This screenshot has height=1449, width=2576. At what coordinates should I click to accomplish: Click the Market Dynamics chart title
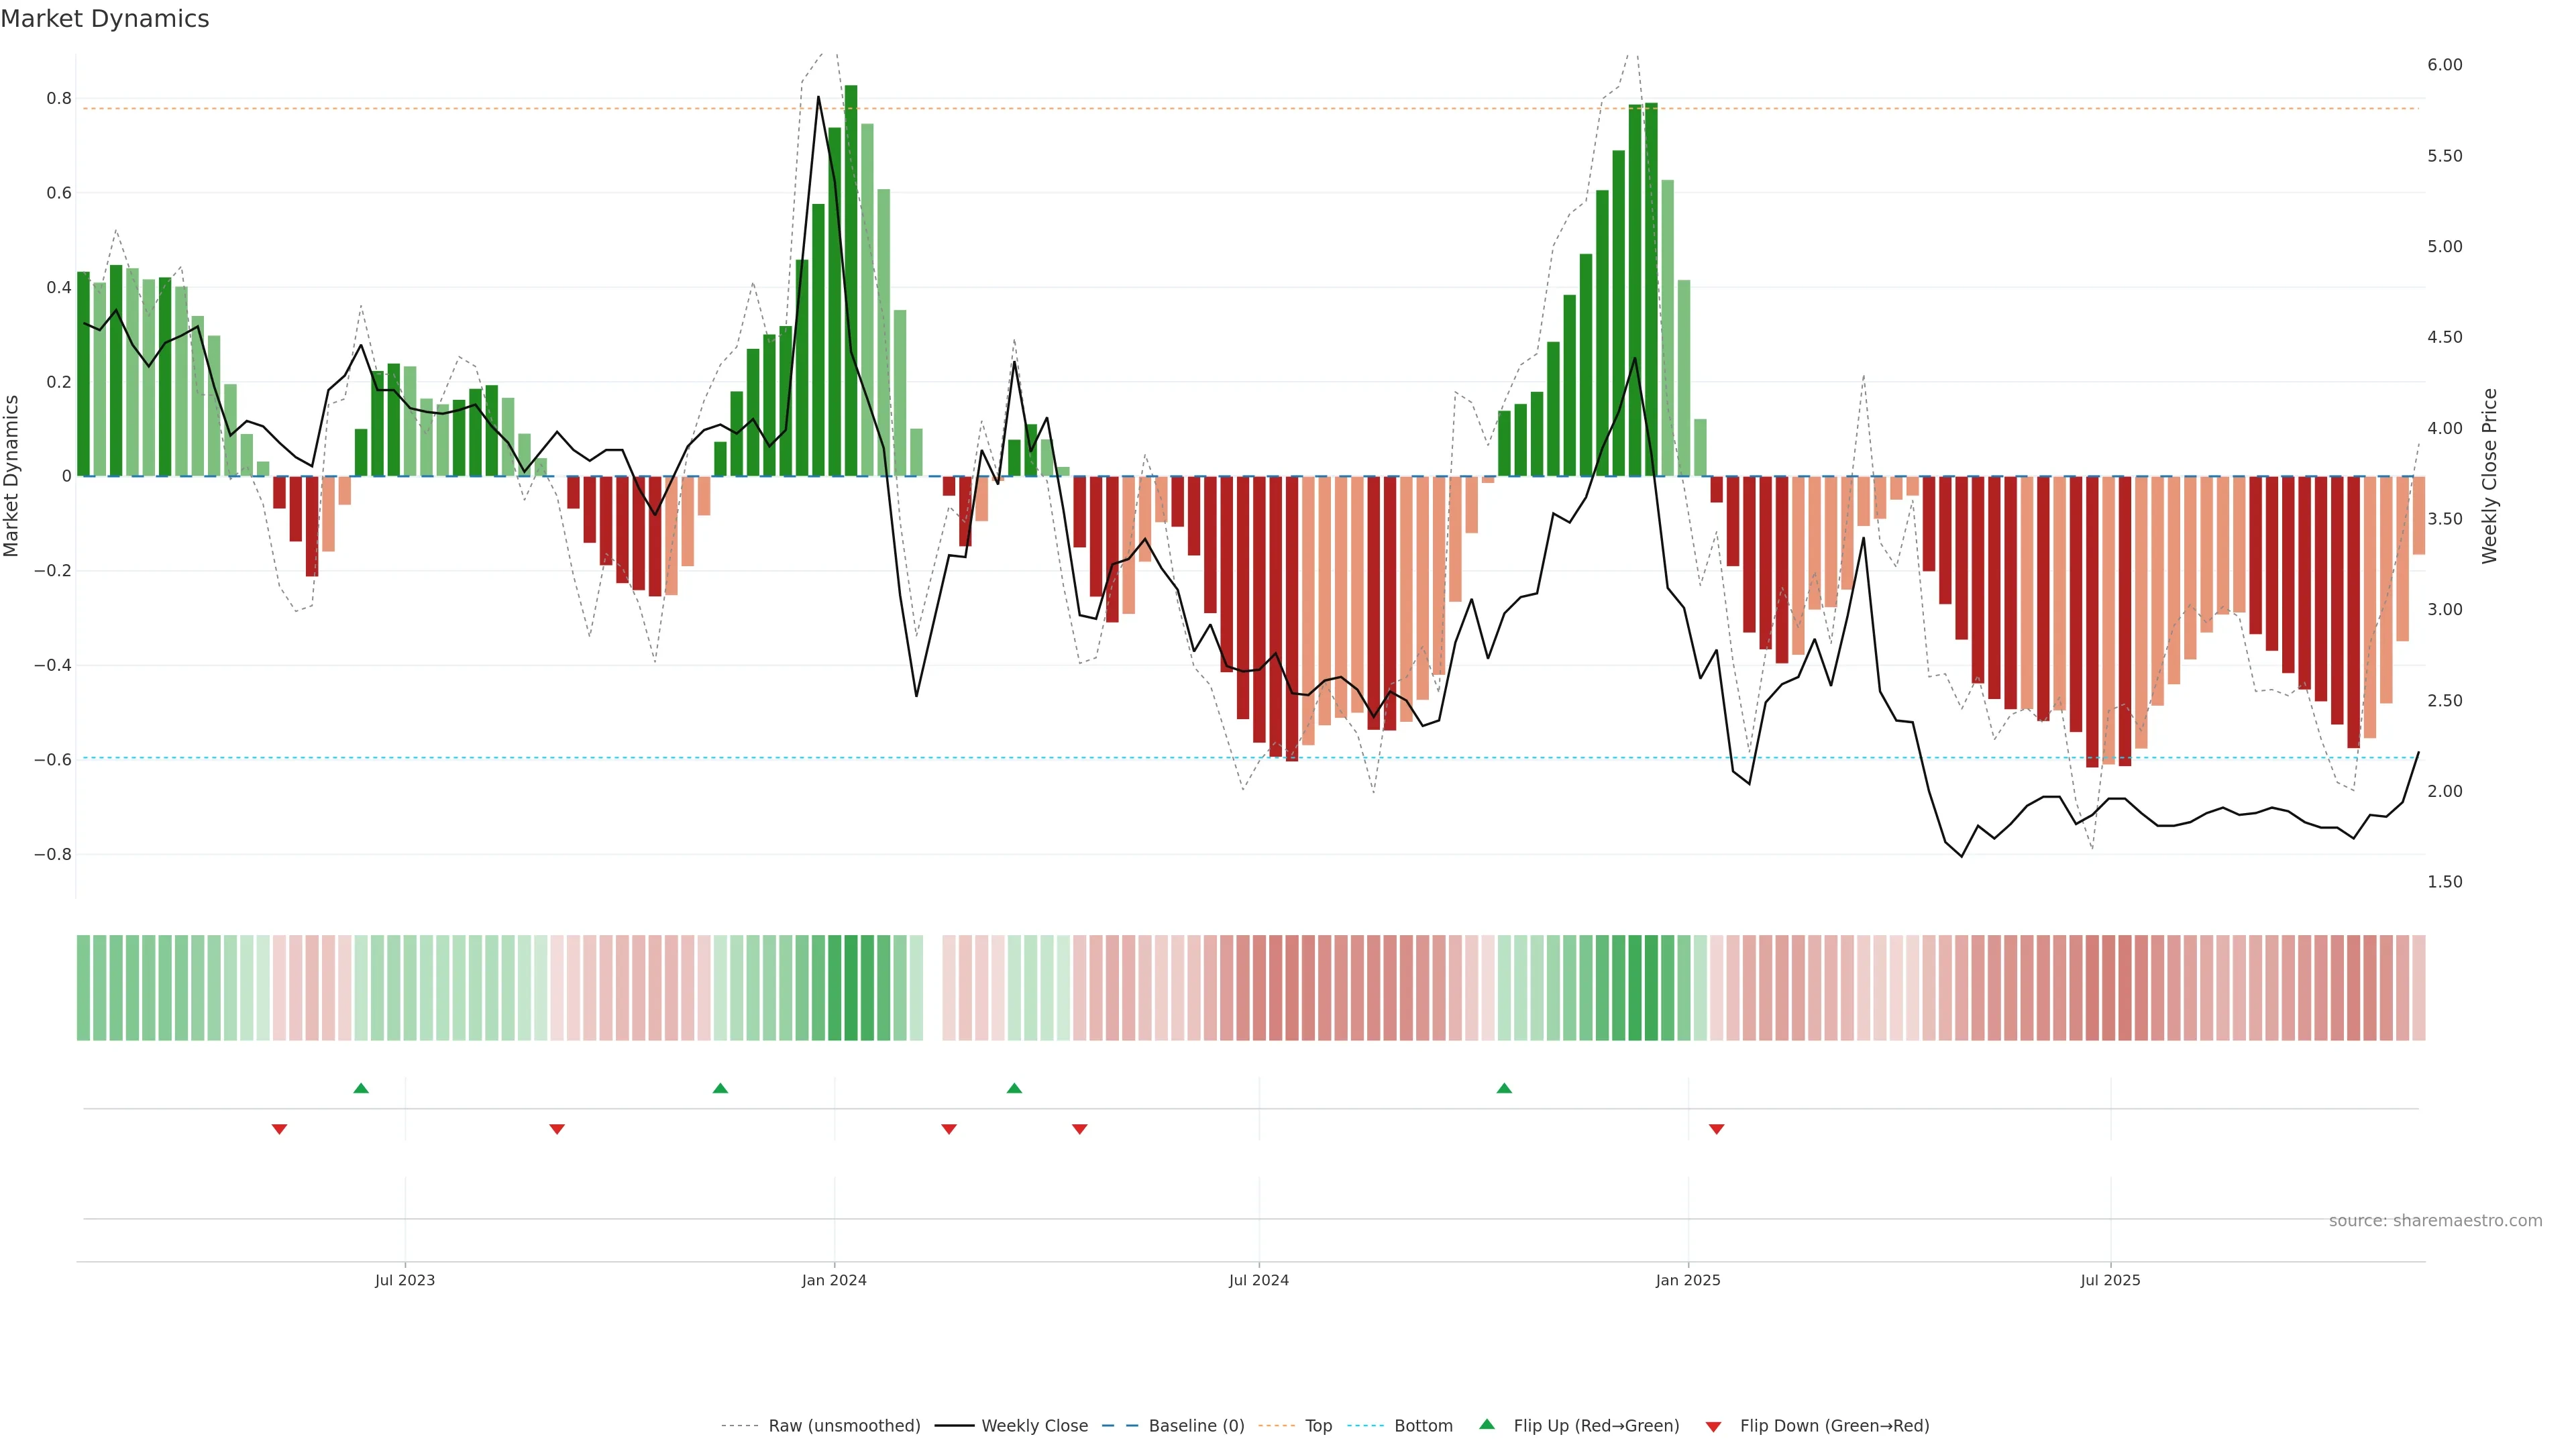click(x=105, y=19)
